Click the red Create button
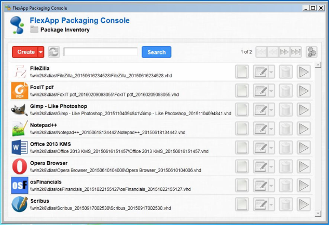This screenshot has width=329, height=225. click(25, 52)
